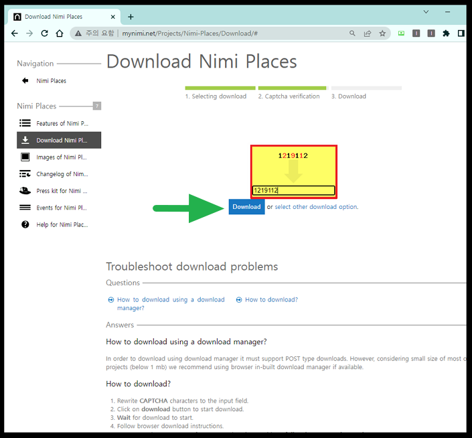
Task: Bookmark this page with the star icon
Action: coord(382,33)
